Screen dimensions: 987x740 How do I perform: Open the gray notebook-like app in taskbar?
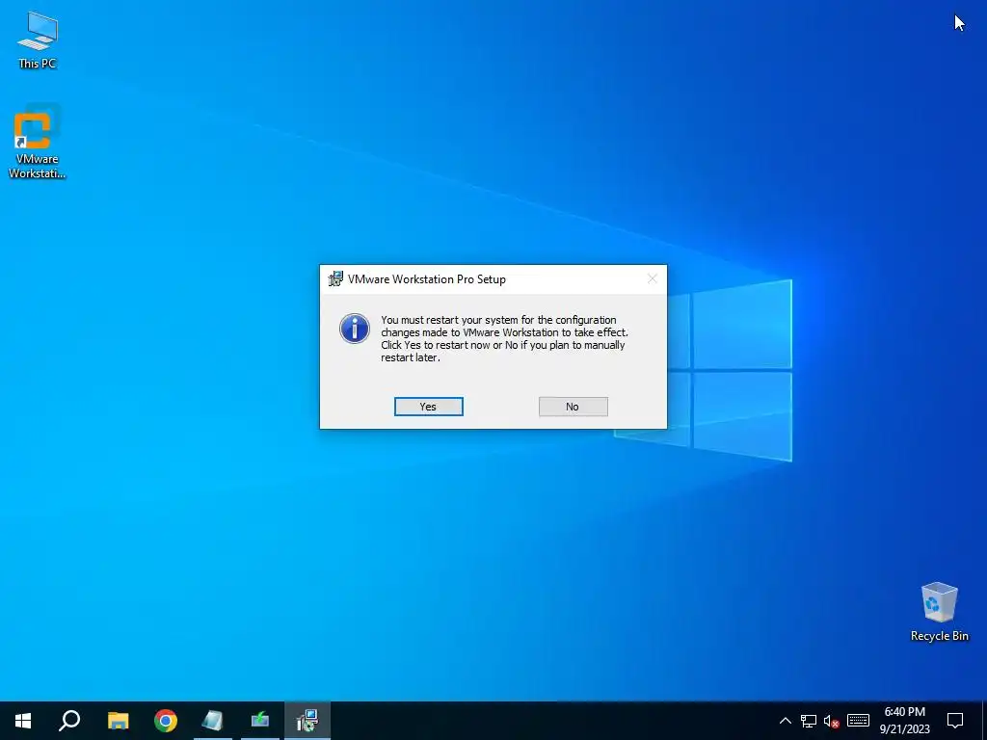[213, 721]
